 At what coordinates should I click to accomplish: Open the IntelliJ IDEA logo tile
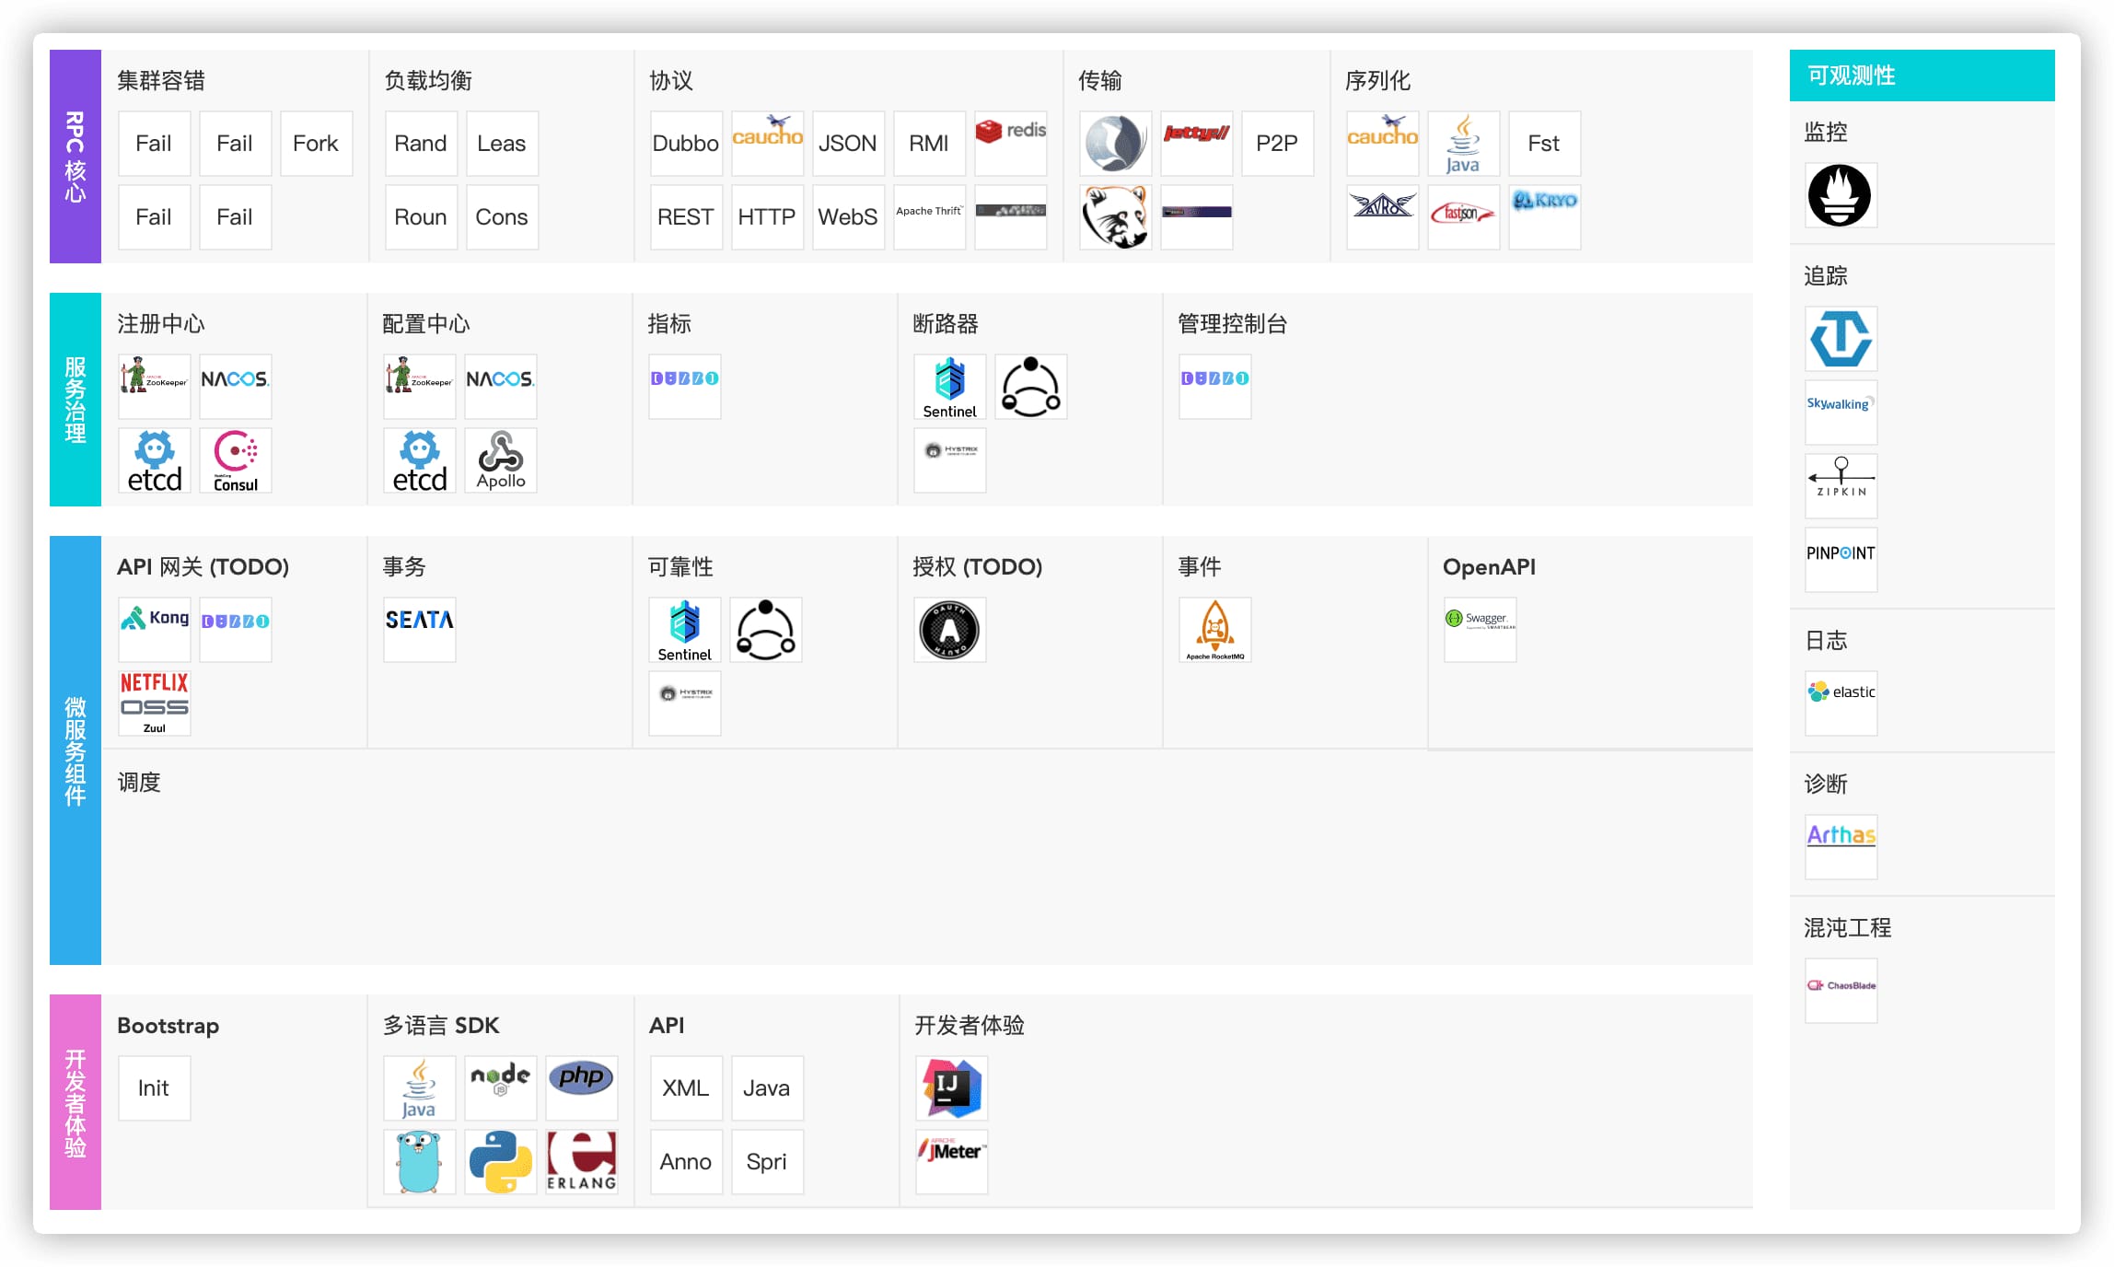(952, 1088)
